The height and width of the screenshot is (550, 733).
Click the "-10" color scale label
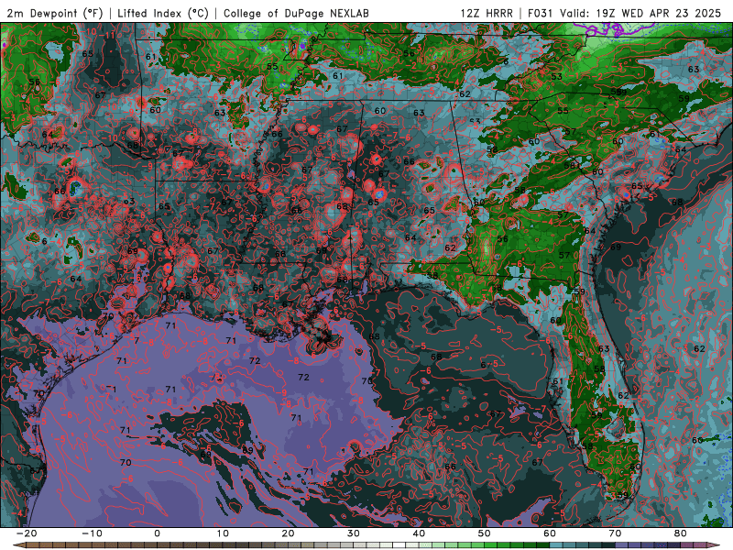(x=92, y=533)
